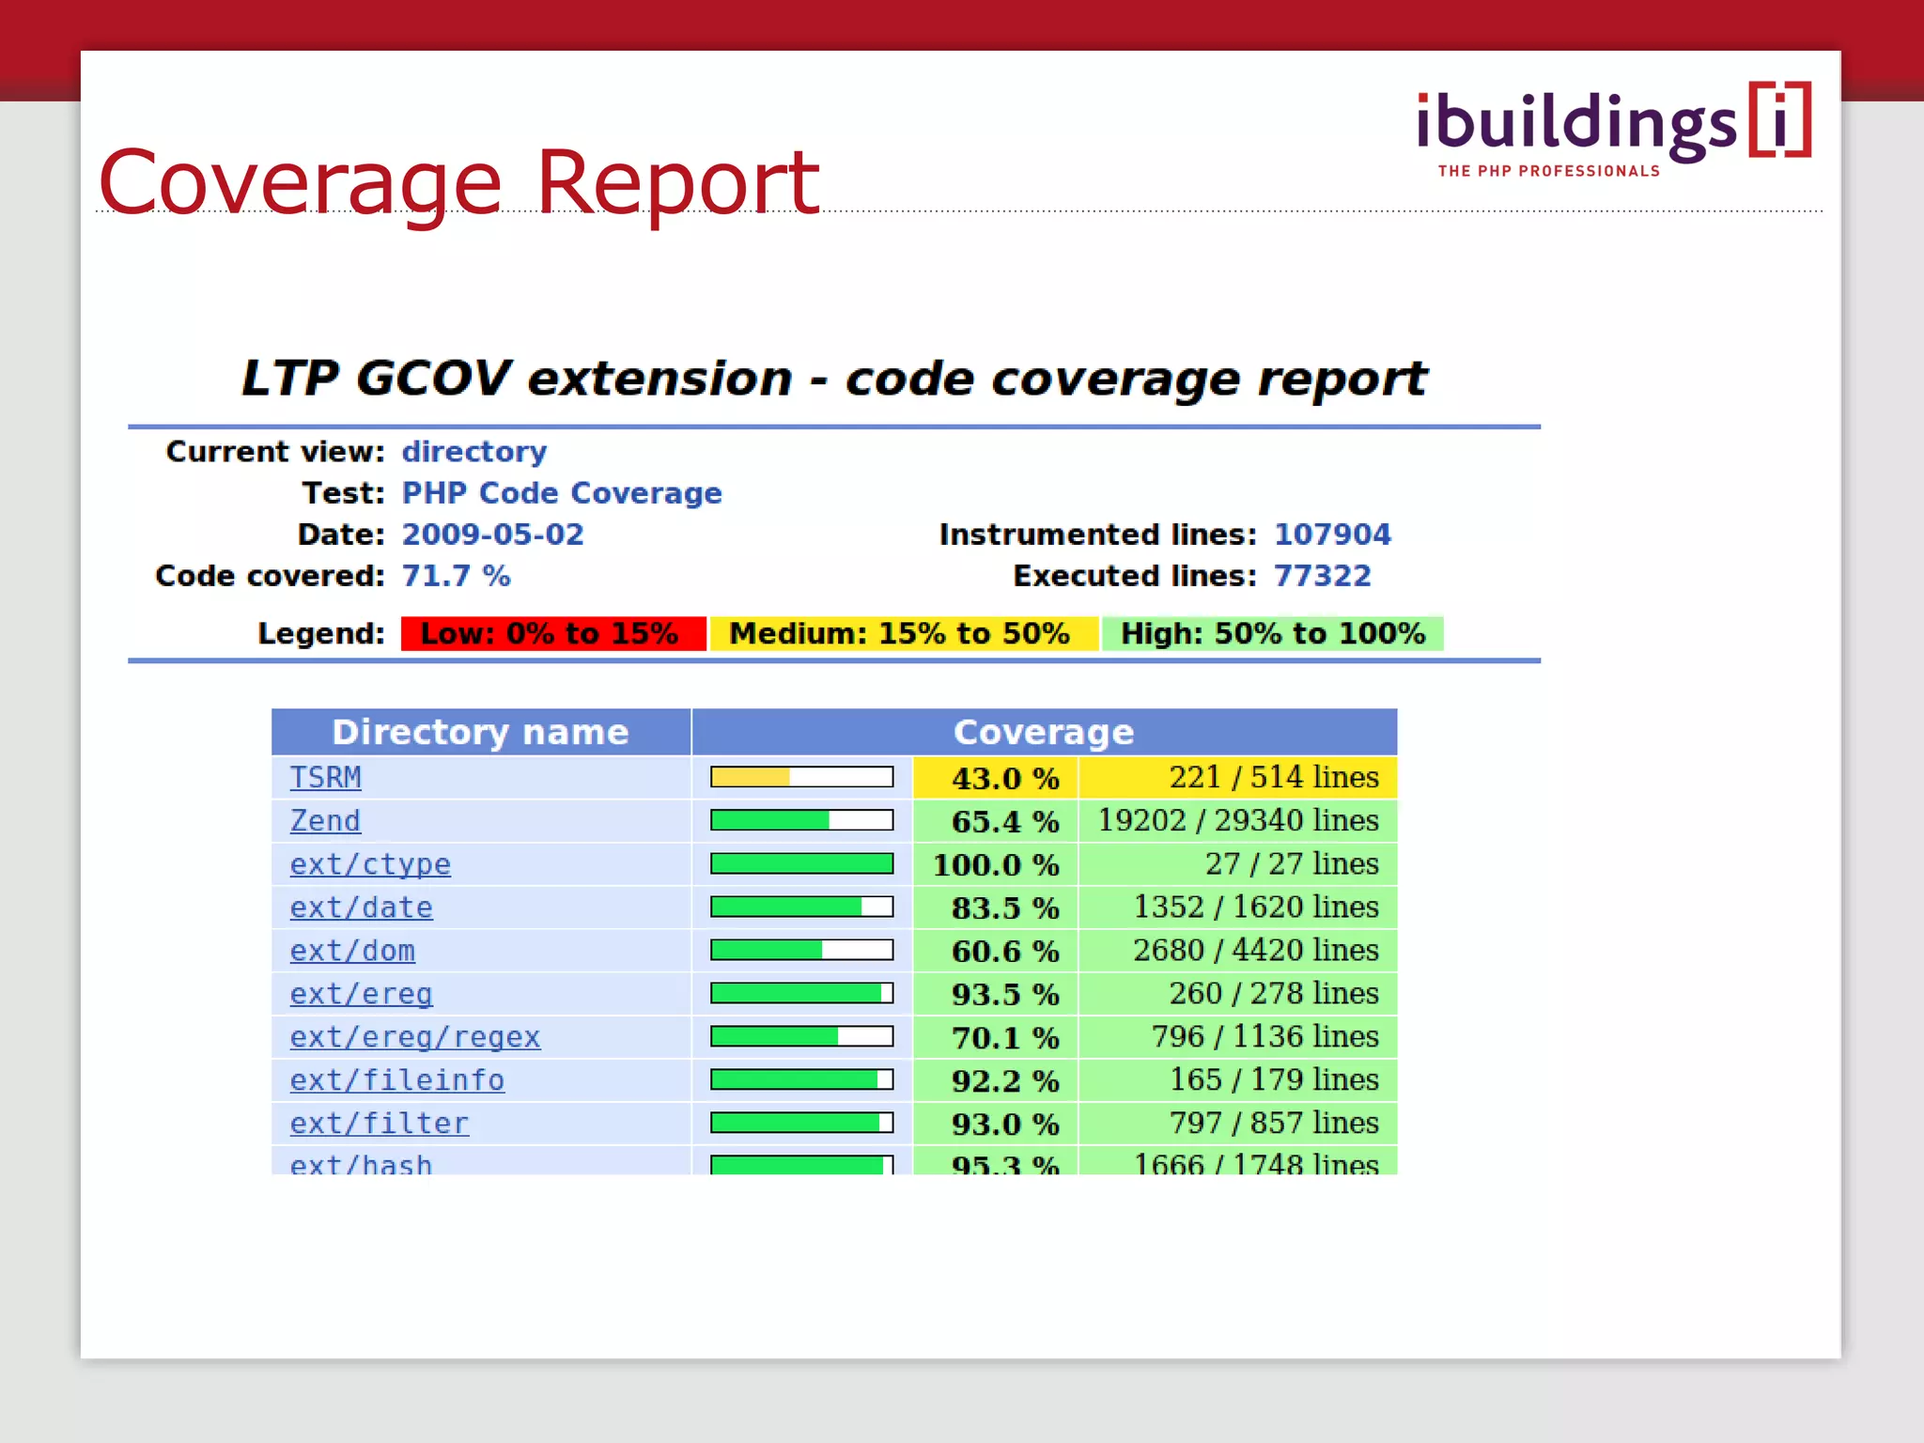Click the ext/ctype 100.0 % cell
1924x1443 pixels.
coord(996,864)
